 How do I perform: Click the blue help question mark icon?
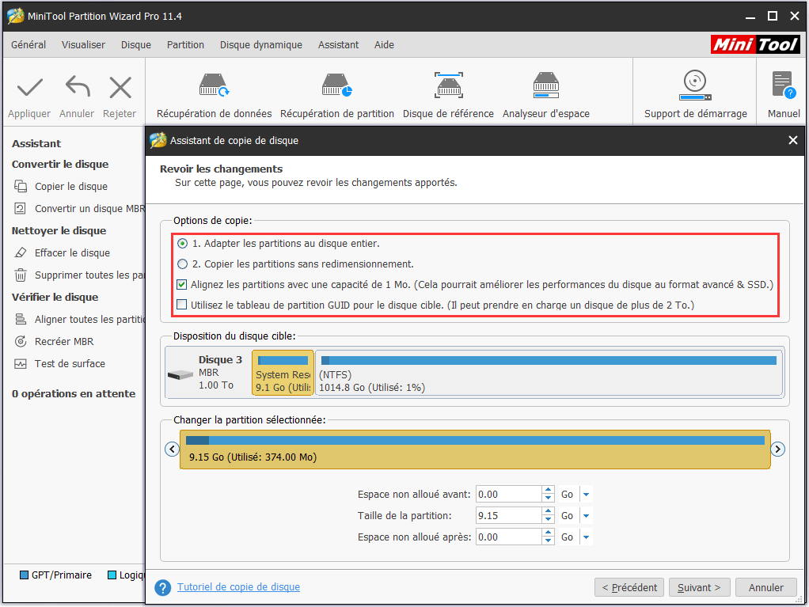click(162, 587)
